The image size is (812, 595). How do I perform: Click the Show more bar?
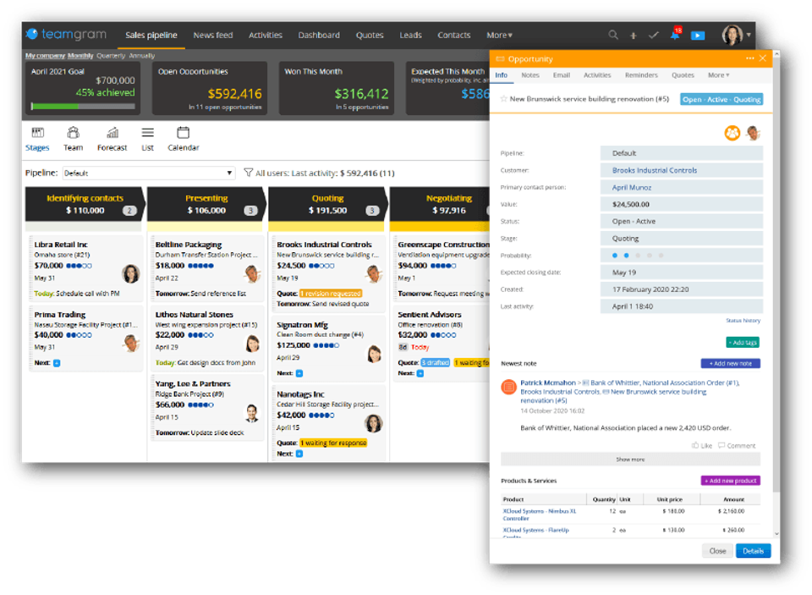pos(630,460)
